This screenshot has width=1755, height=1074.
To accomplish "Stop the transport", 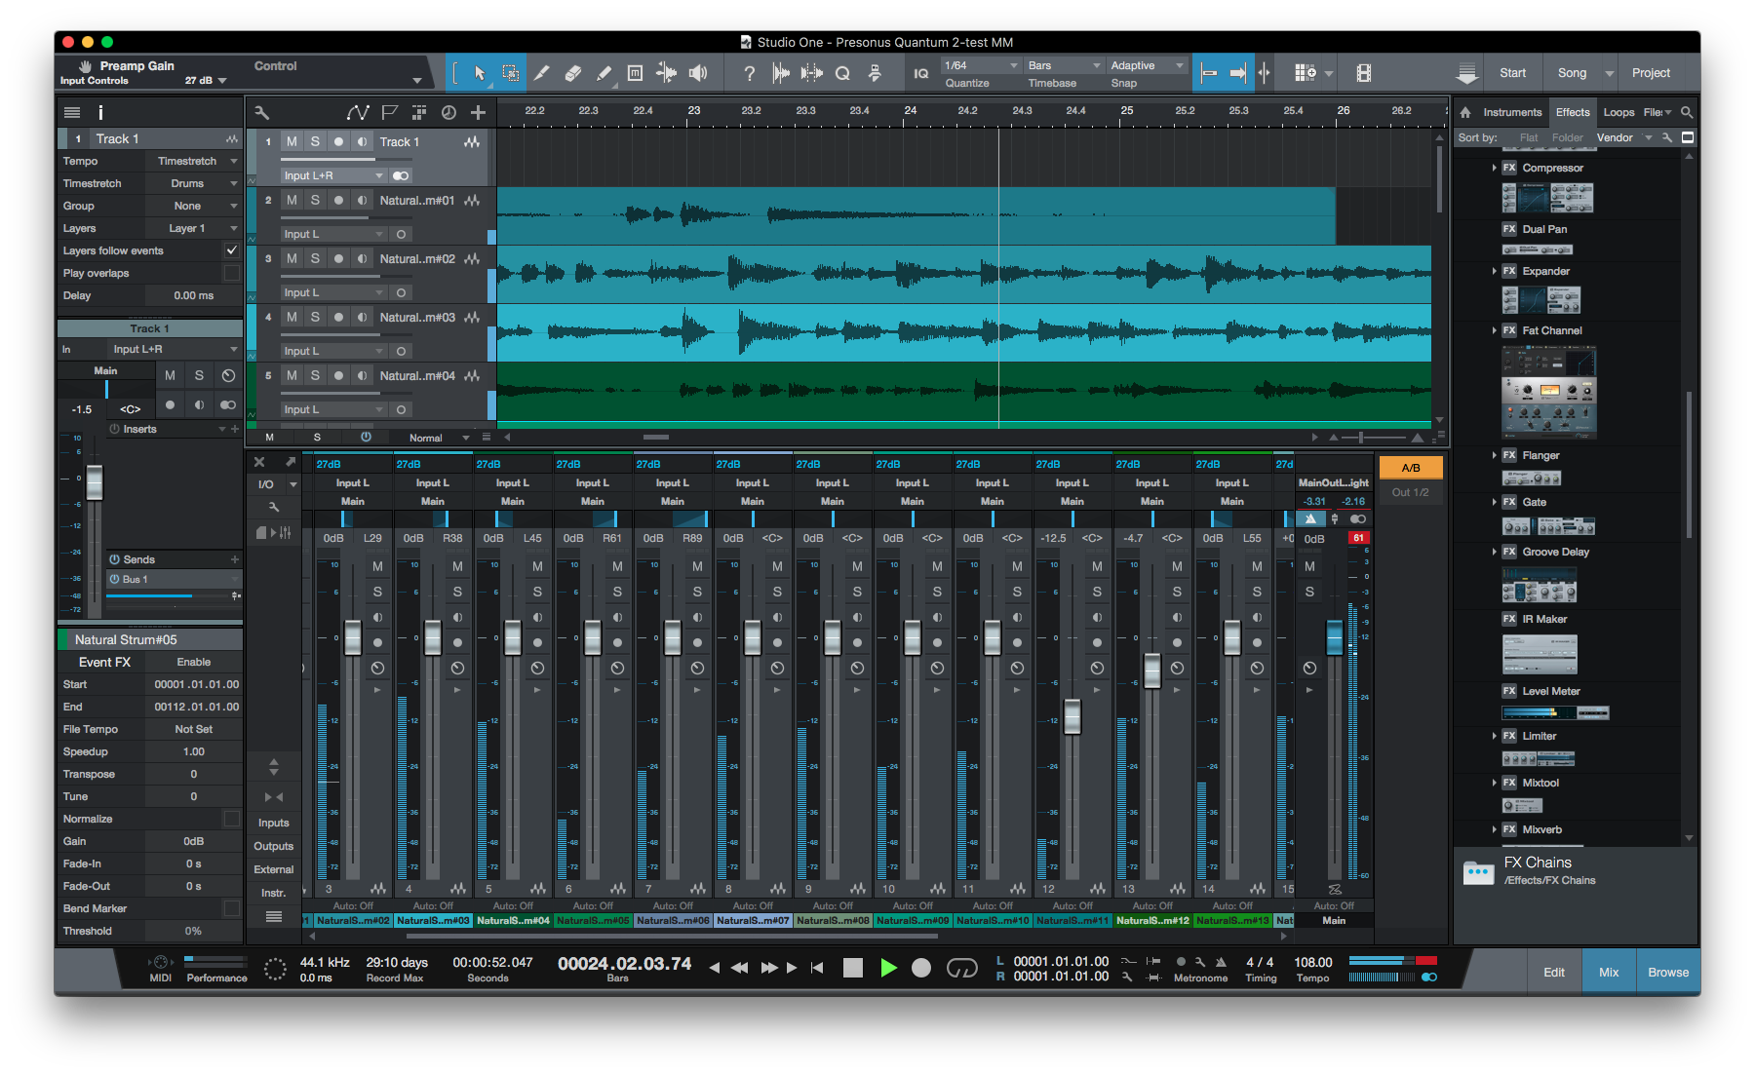I will [853, 968].
